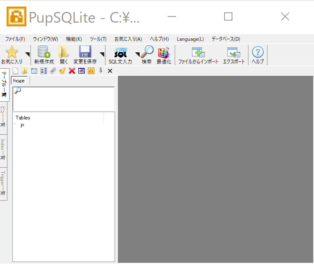Click small yellow folder icon in panel toolbar

(x=24, y=71)
